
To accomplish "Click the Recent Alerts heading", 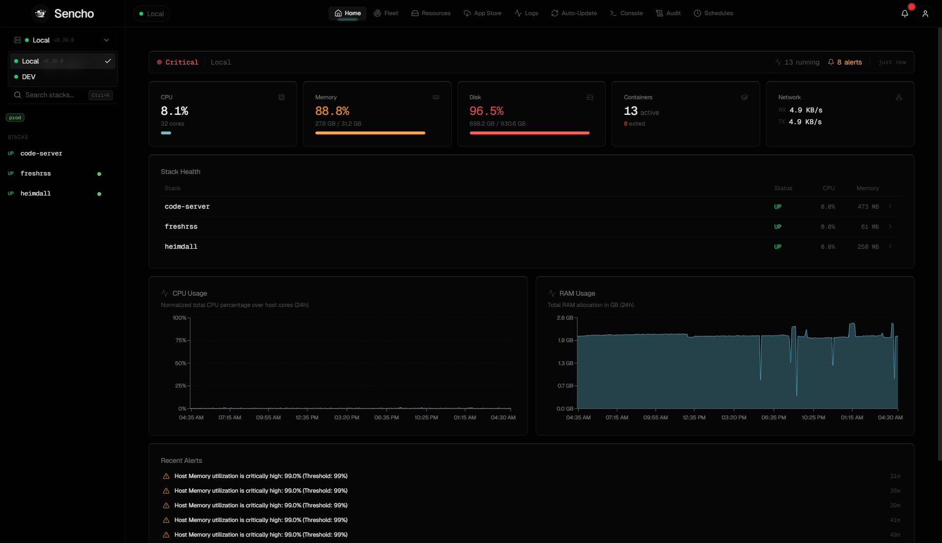I will click(181, 460).
